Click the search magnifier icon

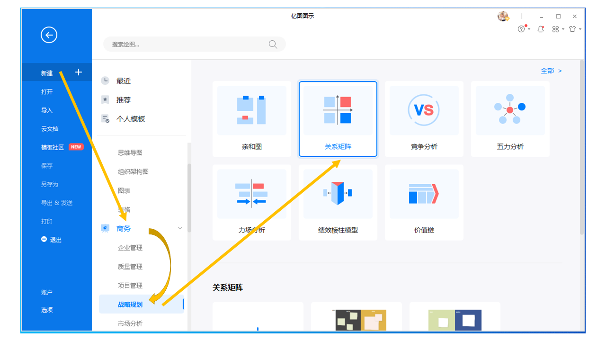coord(273,44)
